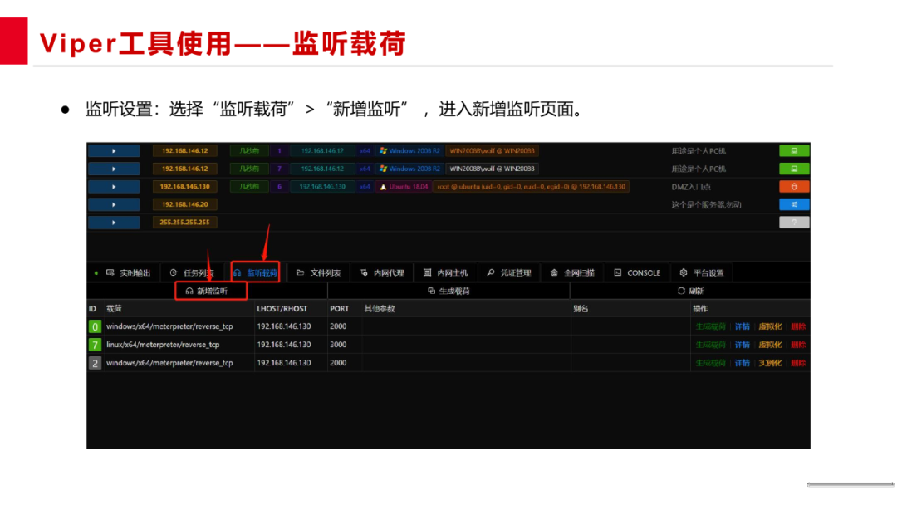897x505 pixels.
Task: Click 详情 link for listener ID 2
Action: (742, 363)
